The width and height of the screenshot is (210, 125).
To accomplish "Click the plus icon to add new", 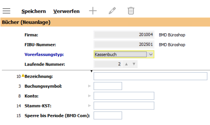I will click(x=93, y=11).
